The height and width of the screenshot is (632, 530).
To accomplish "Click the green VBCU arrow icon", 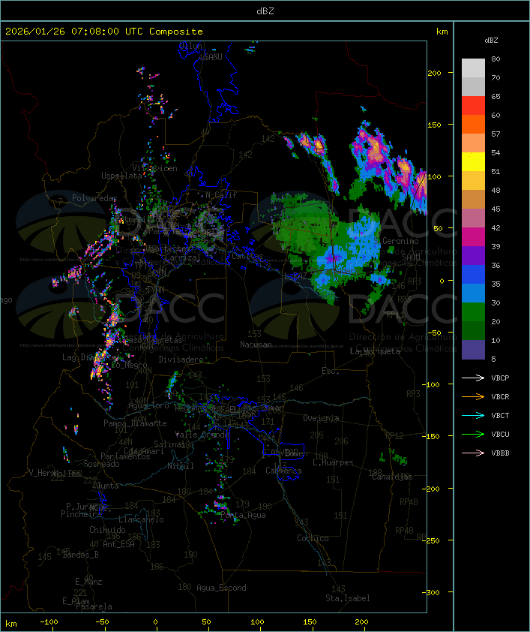I will (x=474, y=434).
